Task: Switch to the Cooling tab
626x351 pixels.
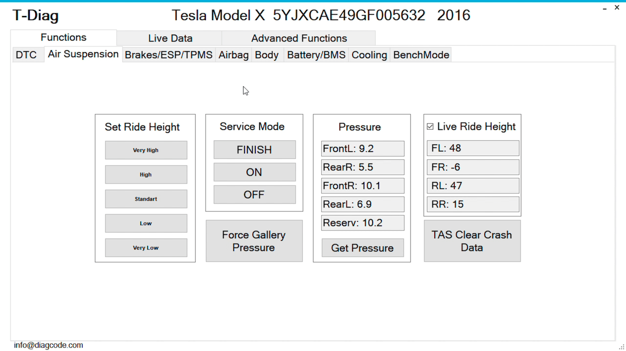Action: coord(369,55)
